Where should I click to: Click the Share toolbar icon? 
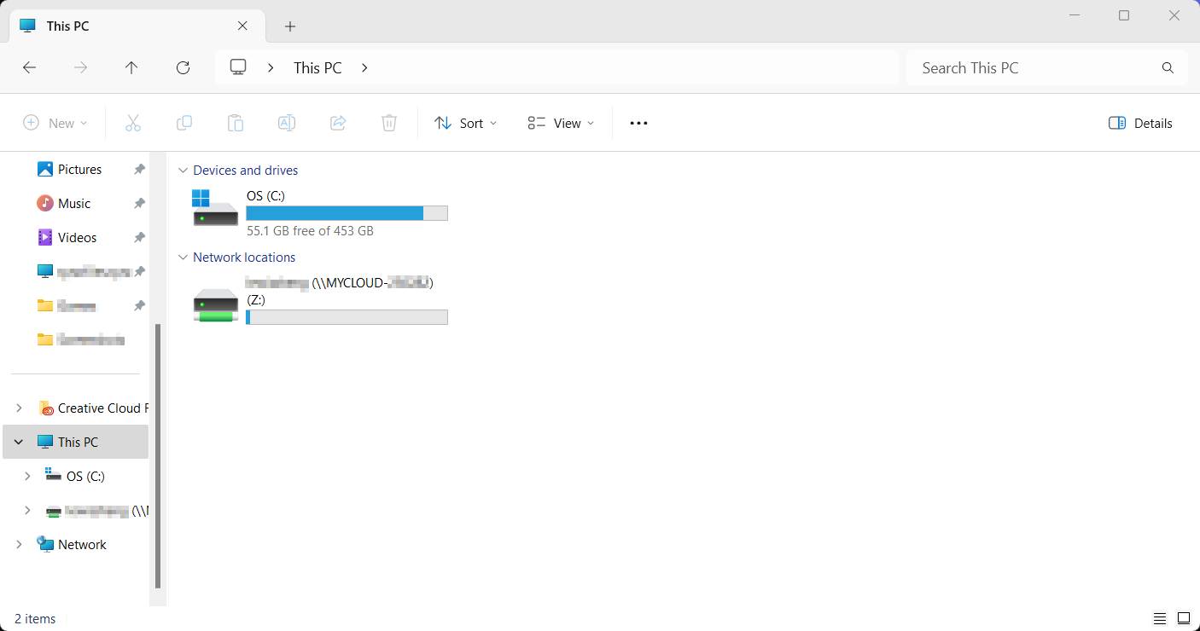[x=338, y=123]
